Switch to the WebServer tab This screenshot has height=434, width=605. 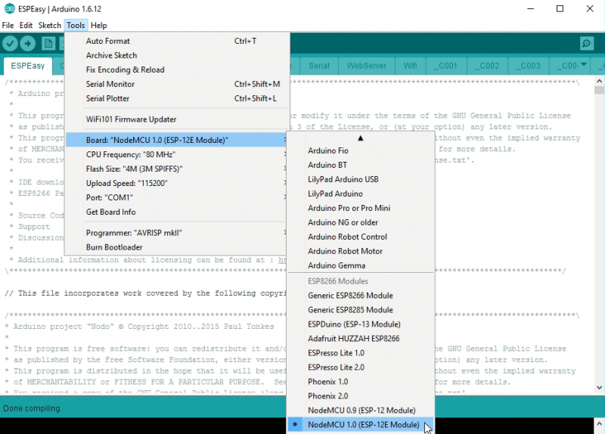coord(367,66)
